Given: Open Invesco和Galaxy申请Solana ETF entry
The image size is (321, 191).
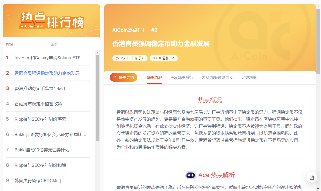Looking at the screenshot, I should pyautogui.click(x=48, y=58).
